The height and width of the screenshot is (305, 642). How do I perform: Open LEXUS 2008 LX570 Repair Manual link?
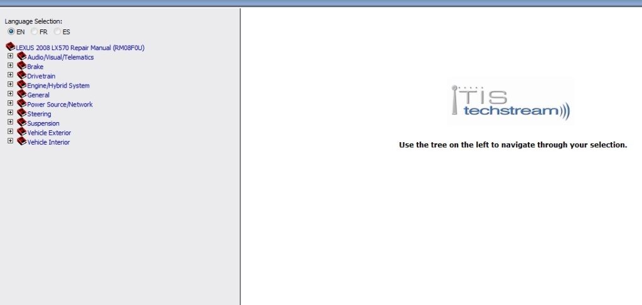point(80,48)
